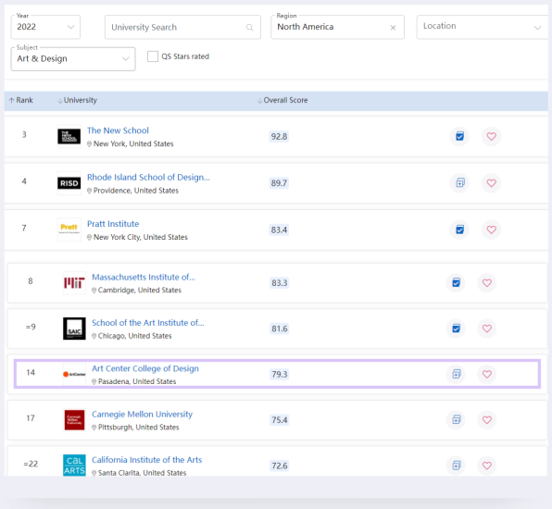Open the Carnegie Mellon University link
Screen dimensions: 552x509
(142, 414)
